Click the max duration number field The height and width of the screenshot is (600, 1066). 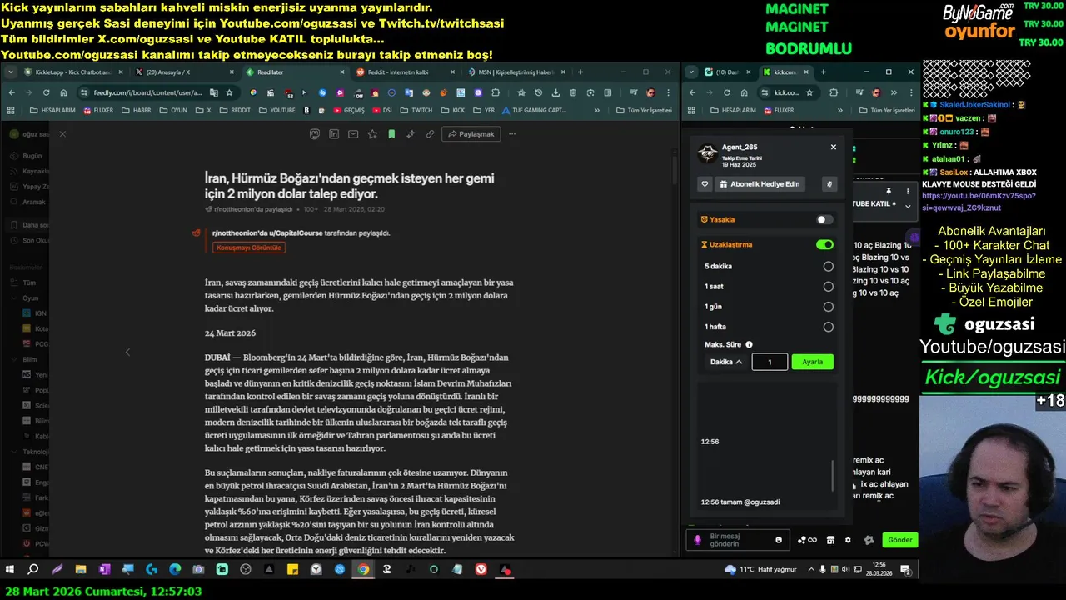pos(770,362)
